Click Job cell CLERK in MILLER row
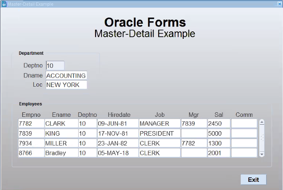Image resolution: width=283 pixels, height=190 pixels. click(160, 143)
